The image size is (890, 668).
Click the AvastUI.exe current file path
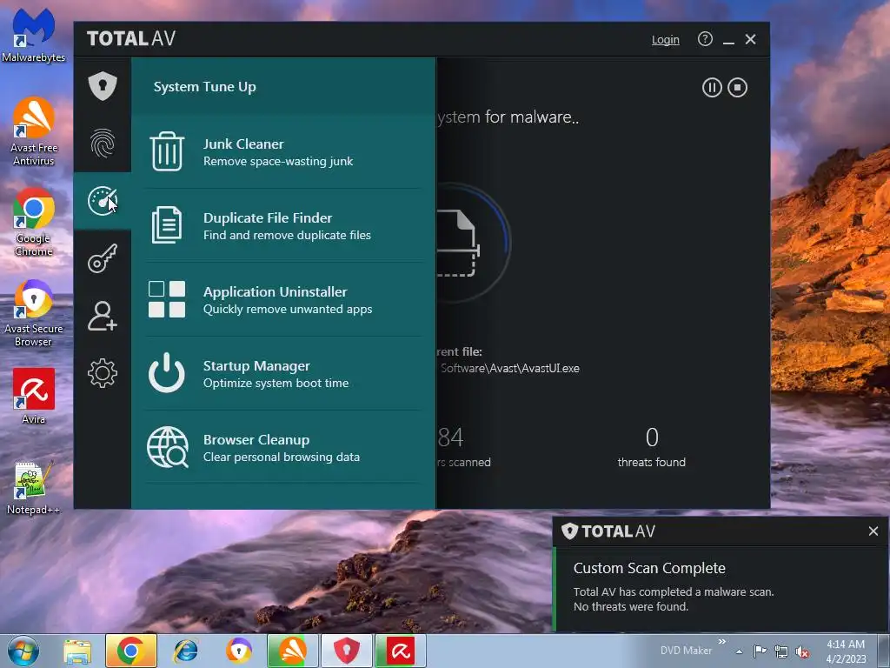click(x=509, y=368)
